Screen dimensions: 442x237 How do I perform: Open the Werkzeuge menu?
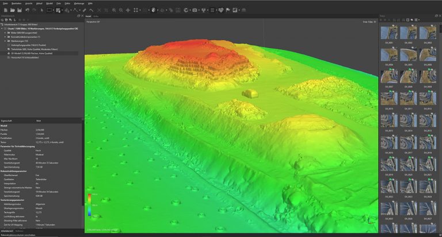click(x=79, y=3)
